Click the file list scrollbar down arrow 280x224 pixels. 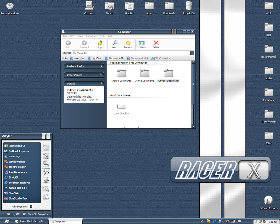point(193,126)
